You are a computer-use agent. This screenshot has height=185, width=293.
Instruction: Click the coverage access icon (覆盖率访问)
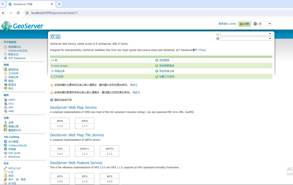coord(5,130)
